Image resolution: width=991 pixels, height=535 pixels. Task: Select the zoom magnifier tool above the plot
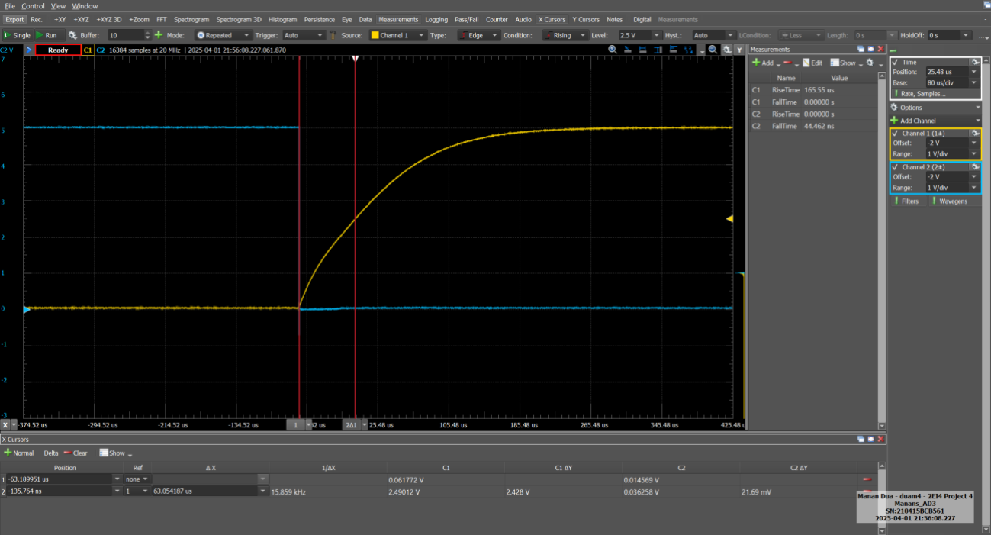[613, 49]
